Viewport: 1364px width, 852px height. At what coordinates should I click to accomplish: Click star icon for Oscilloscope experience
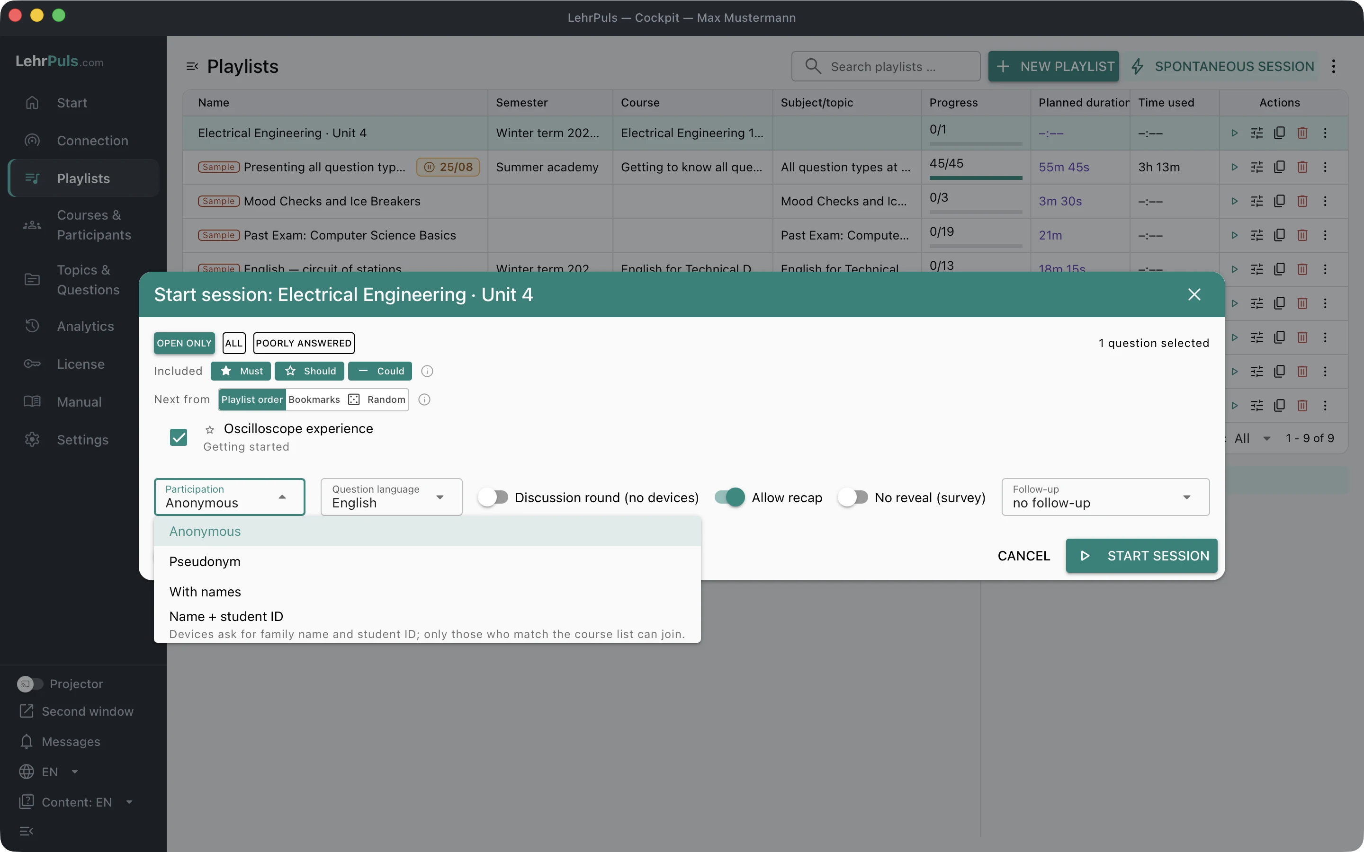coord(210,430)
